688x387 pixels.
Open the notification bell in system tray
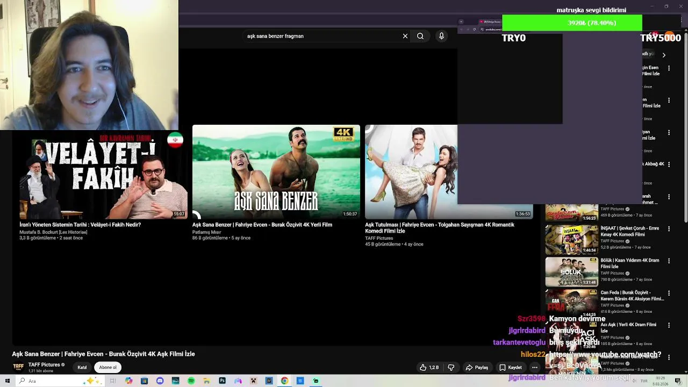pyautogui.click(x=678, y=381)
